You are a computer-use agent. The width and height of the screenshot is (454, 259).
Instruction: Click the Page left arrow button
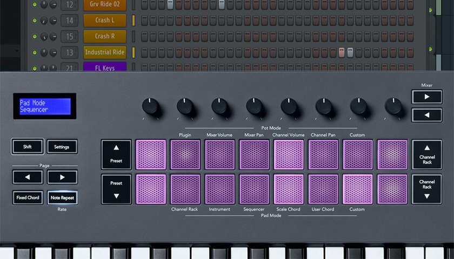(x=28, y=177)
